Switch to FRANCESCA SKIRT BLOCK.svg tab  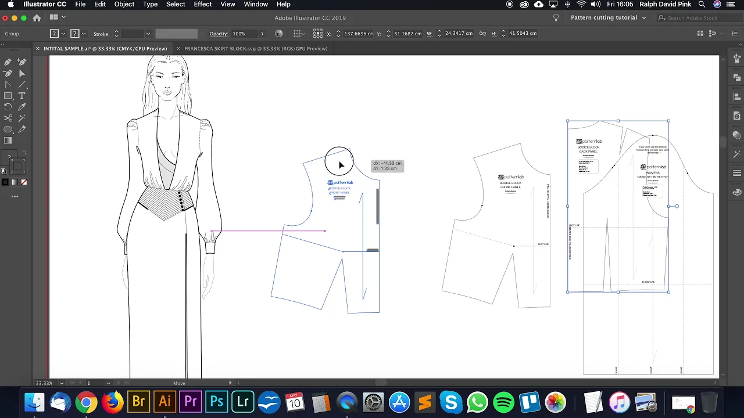coord(256,49)
